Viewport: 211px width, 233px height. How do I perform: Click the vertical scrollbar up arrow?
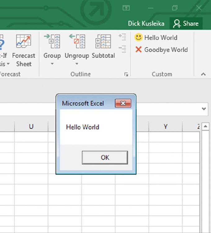205,126
